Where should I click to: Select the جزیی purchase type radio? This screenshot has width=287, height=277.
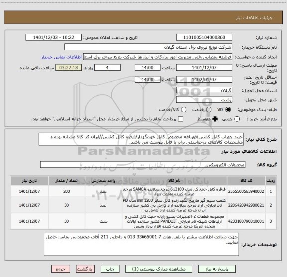[x=237, y=119]
